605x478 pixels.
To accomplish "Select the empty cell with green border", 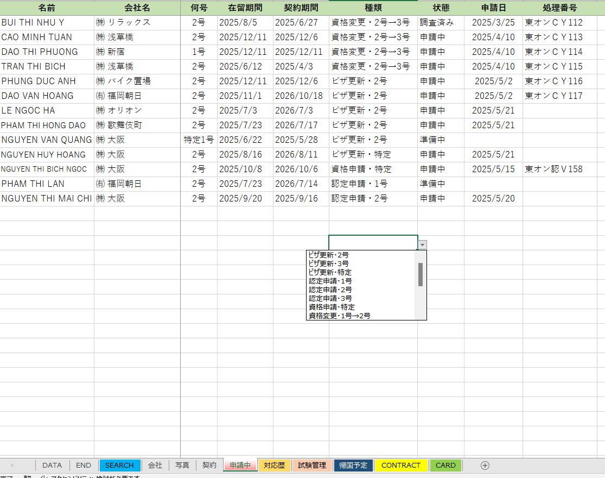I will coord(372,242).
